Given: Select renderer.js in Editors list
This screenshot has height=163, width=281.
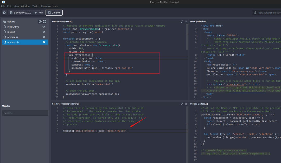Looking at the screenshot, I should tap(25, 42).
